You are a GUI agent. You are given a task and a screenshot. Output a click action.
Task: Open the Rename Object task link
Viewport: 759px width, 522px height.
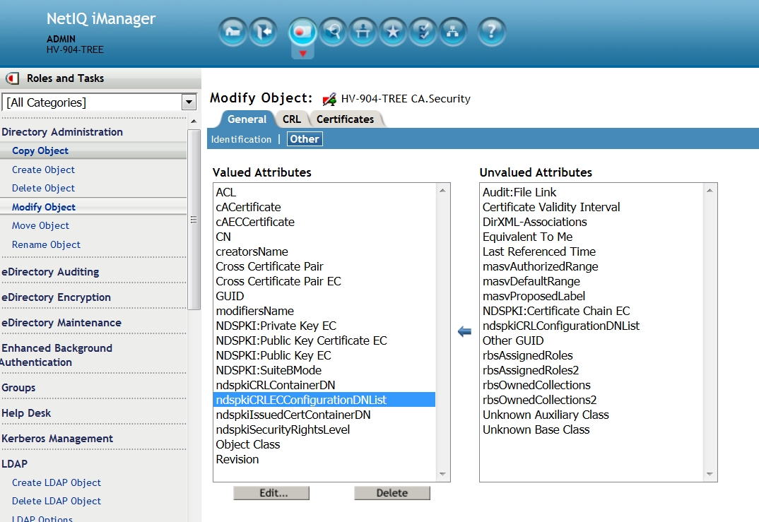tap(47, 245)
